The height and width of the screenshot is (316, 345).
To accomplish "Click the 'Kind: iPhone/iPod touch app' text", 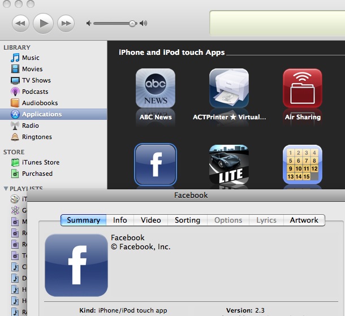I will point(123,310).
